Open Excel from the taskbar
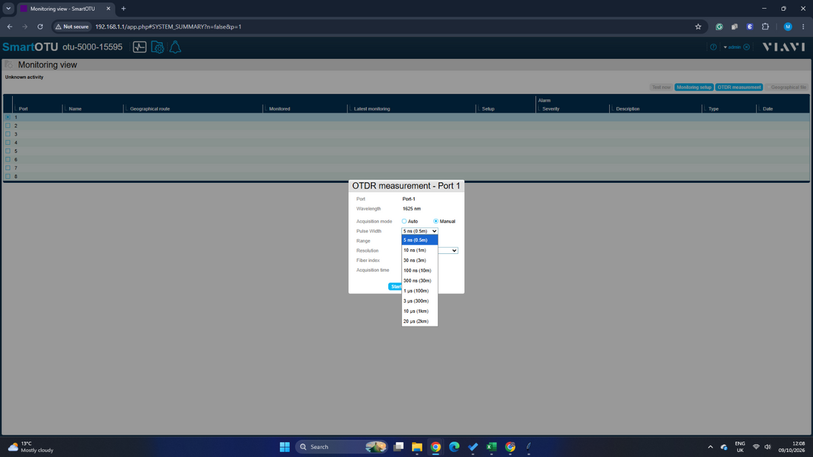813x457 pixels. tap(492, 447)
